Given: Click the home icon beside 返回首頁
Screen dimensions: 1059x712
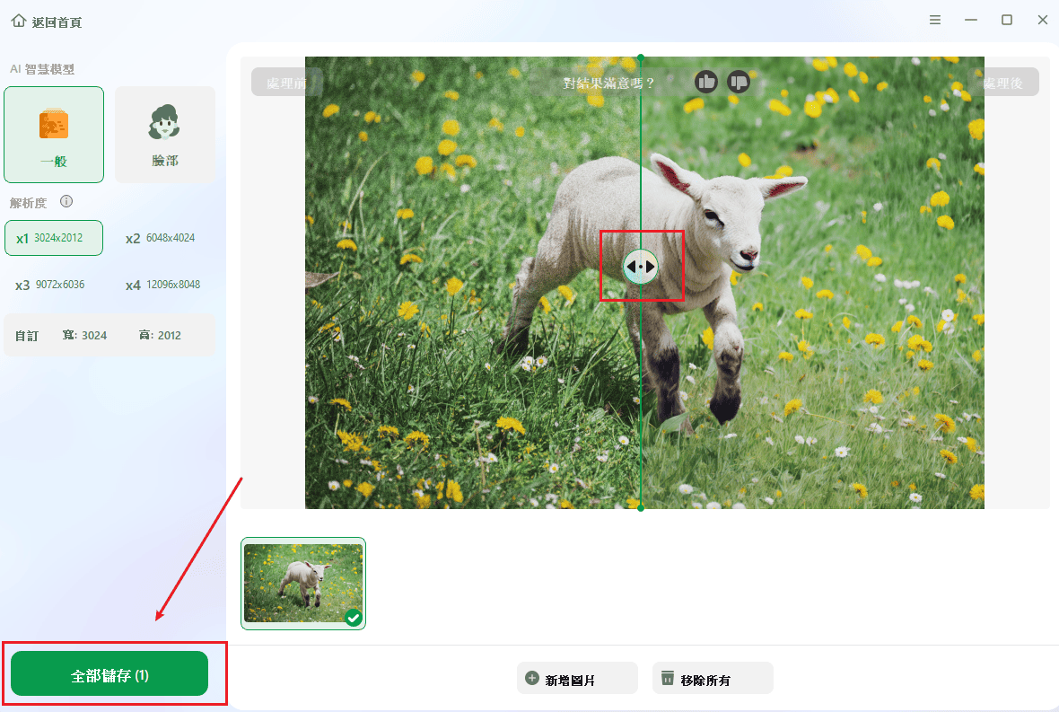Looking at the screenshot, I should pos(19,21).
